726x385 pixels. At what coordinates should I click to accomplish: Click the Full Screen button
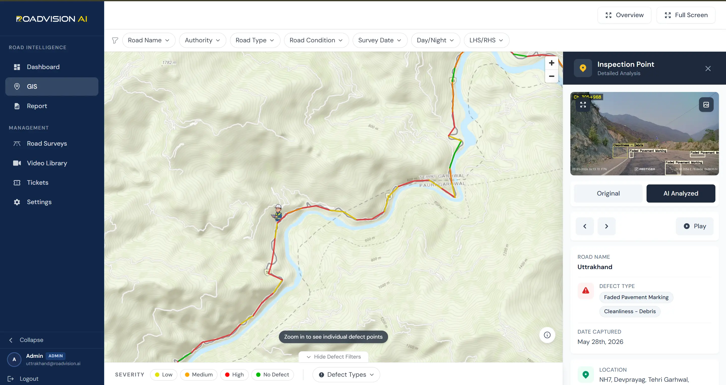pyautogui.click(x=686, y=15)
